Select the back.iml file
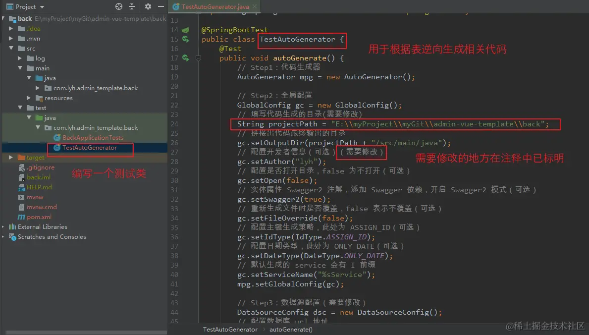 coord(38,177)
